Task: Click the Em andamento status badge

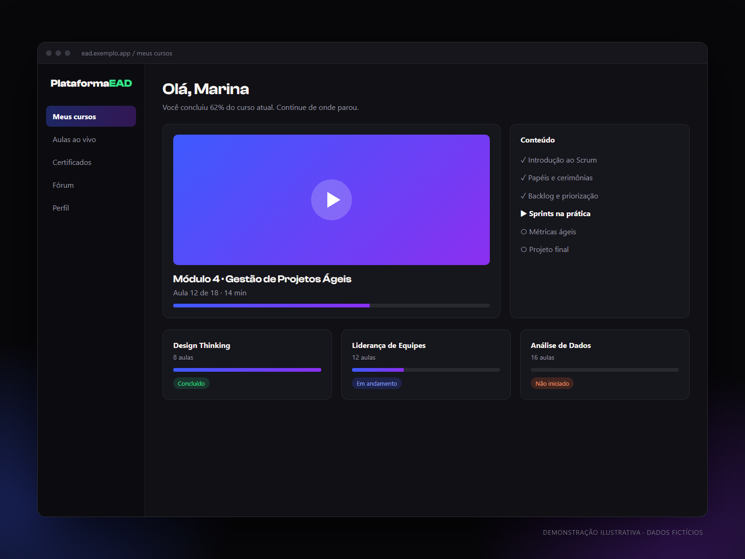Action: coord(377,383)
